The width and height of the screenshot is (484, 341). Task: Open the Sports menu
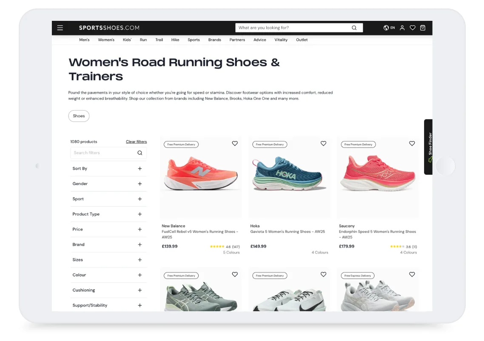[194, 40]
